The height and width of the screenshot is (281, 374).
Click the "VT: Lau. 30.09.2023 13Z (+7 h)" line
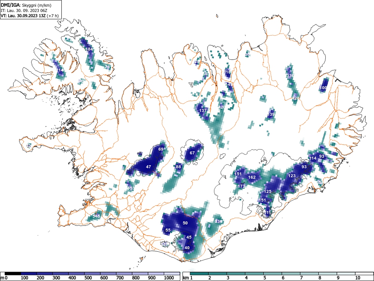point(30,16)
